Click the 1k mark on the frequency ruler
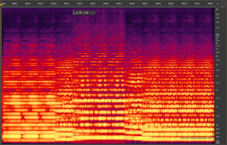Screen dimensions: 227x145 coord(217,125)
